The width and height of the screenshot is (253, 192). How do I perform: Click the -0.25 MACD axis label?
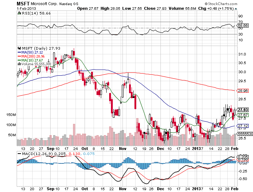pyautogui.click(x=243, y=171)
